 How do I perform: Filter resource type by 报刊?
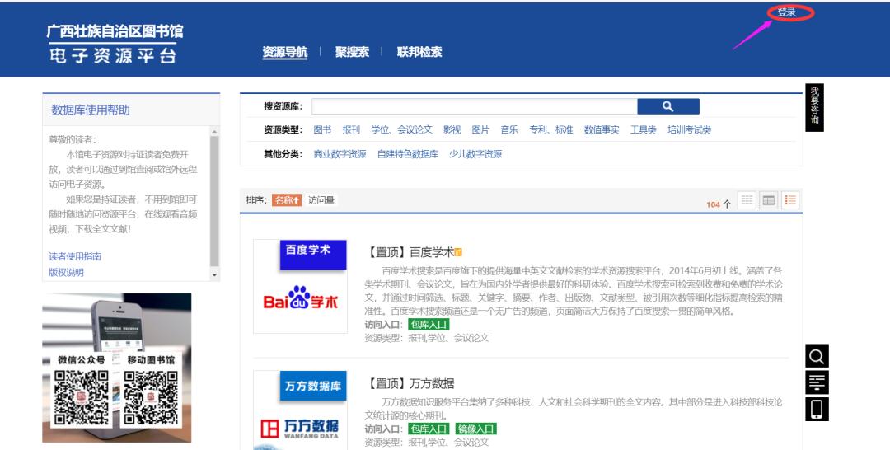[351, 130]
